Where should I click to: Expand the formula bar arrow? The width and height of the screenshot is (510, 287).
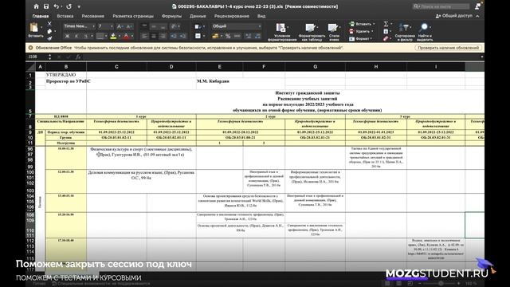click(x=481, y=57)
